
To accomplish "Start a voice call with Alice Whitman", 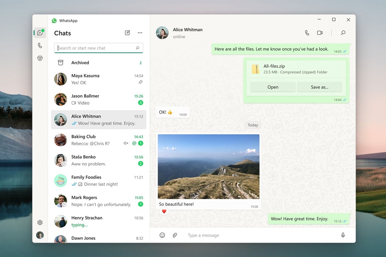I will click(307, 33).
